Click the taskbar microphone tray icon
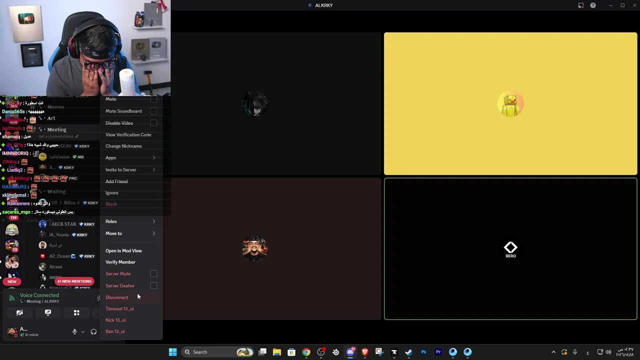640x360 pixels. (x=575, y=352)
